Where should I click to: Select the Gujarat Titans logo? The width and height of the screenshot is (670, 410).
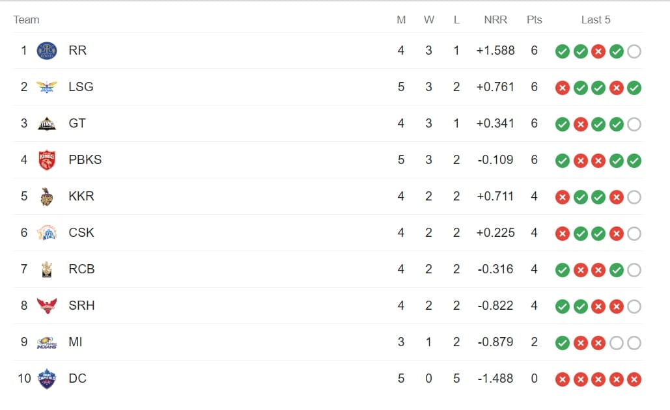[x=47, y=124]
